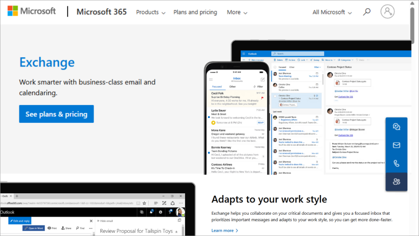The image size is (419, 236).
Task: Click Delete in the tablet Outlook toolbar
Action: coord(278,60)
